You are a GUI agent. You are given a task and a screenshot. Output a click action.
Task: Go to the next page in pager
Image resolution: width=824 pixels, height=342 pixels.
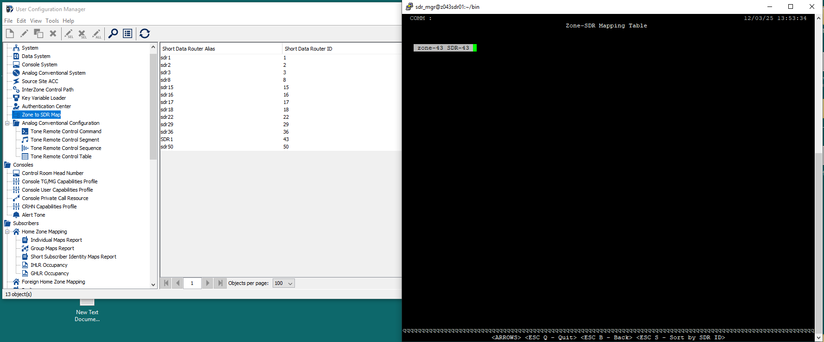[208, 283]
